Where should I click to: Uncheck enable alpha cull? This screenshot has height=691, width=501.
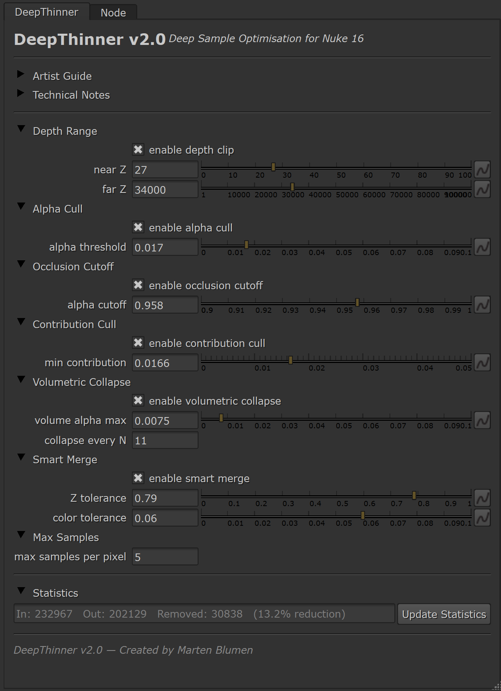click(x=138, y=227)
